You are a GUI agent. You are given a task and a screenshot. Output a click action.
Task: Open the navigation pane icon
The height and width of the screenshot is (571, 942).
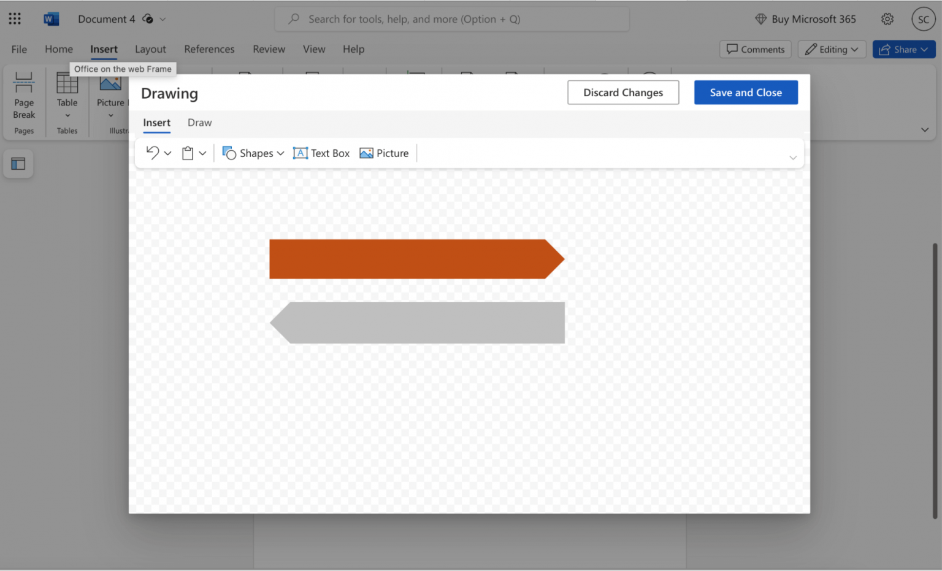tap(18, 164)
